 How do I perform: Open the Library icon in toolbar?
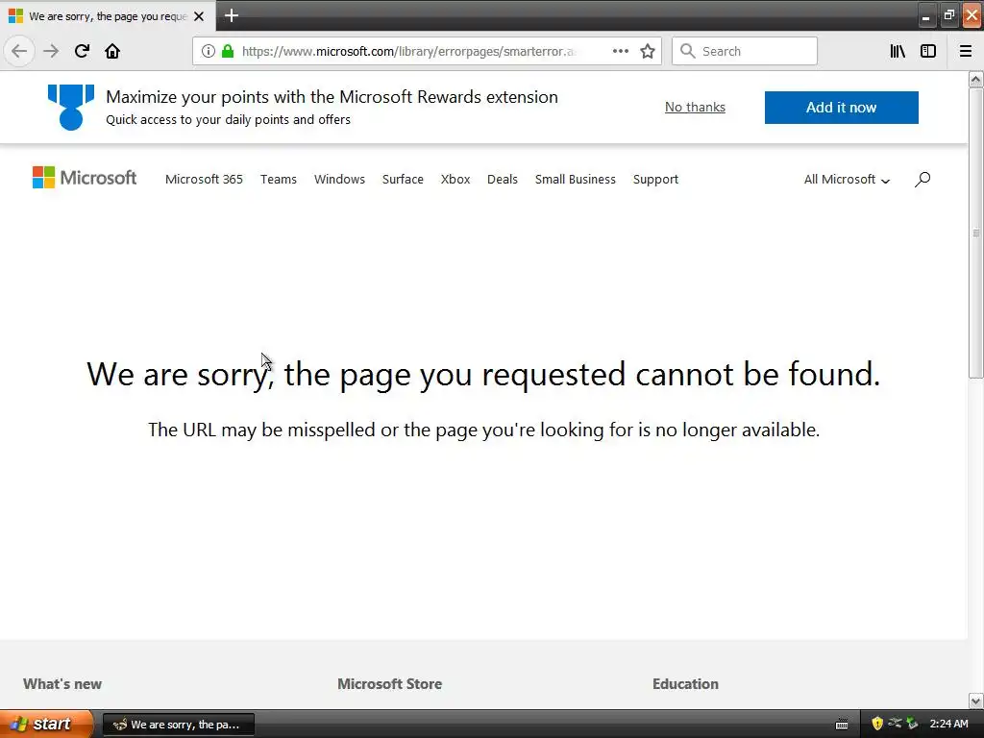pos(898,51)
